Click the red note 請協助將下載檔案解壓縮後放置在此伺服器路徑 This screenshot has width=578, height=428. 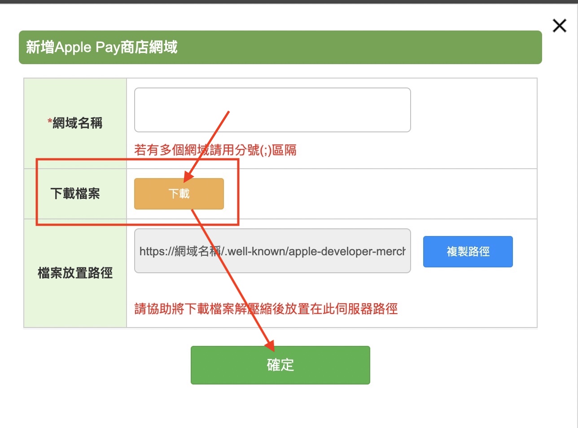(x=266, y=309)
